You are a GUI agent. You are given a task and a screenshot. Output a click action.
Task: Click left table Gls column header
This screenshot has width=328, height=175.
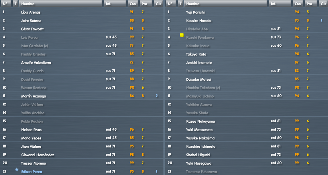(158, 4)
